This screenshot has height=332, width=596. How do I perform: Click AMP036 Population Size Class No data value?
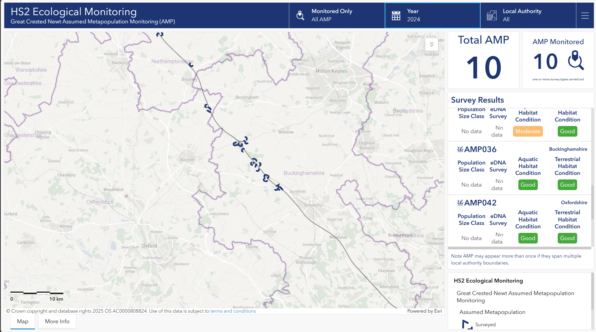471,185
